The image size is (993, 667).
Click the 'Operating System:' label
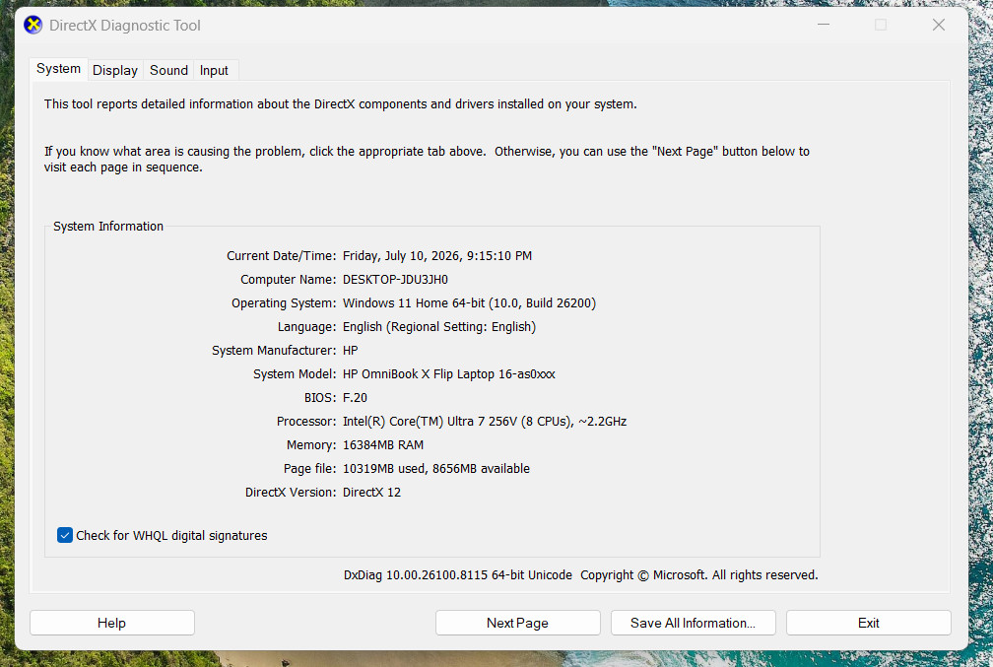point(284,303)
